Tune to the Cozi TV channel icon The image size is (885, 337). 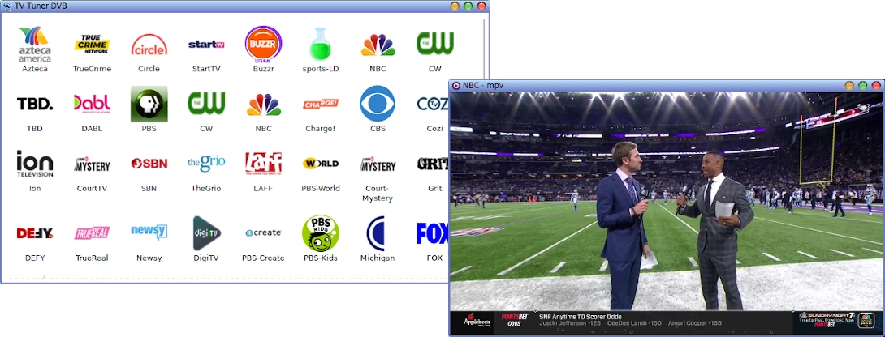coord(433,104)
